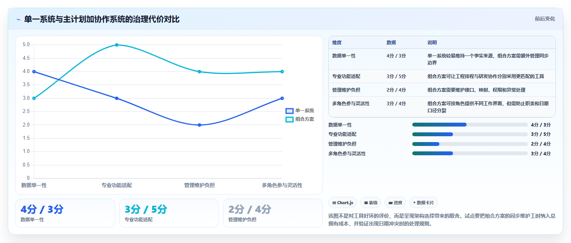This screenshot has height=243, width=571.
Task: Click the 管理维护负担 progress bar
Action: pos(470,144)
